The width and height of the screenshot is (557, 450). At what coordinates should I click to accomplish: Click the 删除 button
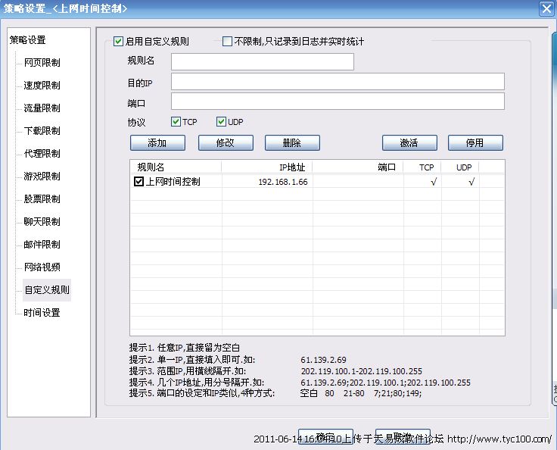pos(292,142)
